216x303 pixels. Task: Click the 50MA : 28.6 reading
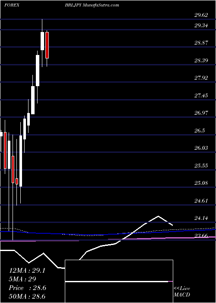point(27,296)
